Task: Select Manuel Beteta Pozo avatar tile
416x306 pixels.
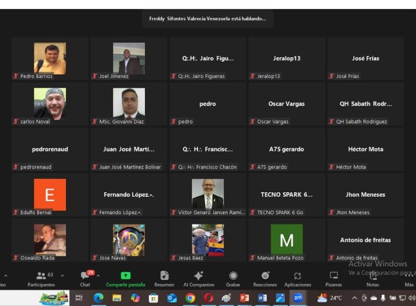Action: 287,240
